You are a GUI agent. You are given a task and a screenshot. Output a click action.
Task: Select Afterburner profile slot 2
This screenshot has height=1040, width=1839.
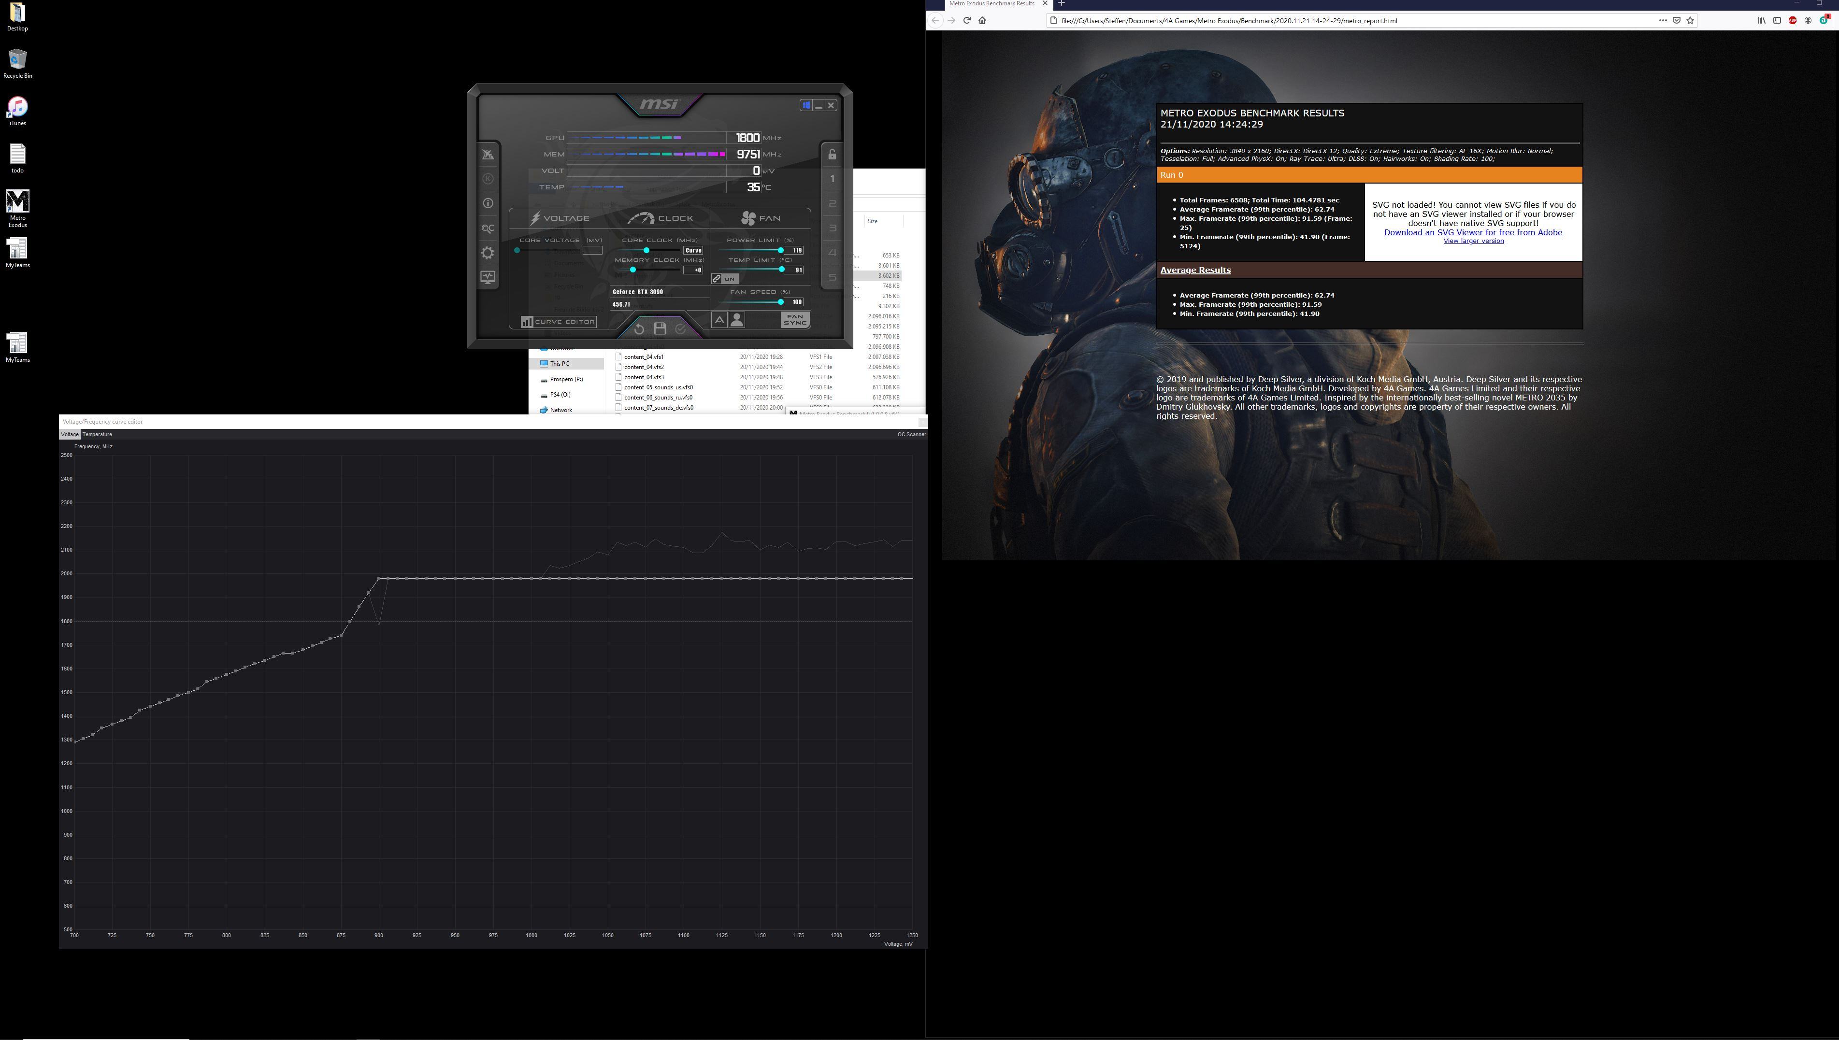833,203
